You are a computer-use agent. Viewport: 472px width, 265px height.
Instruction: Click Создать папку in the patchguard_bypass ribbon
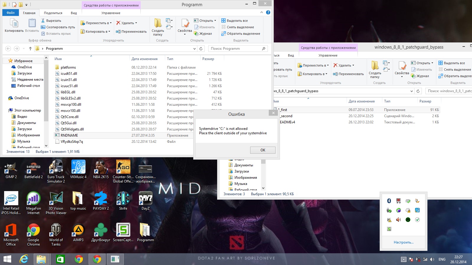coord(375,69)
